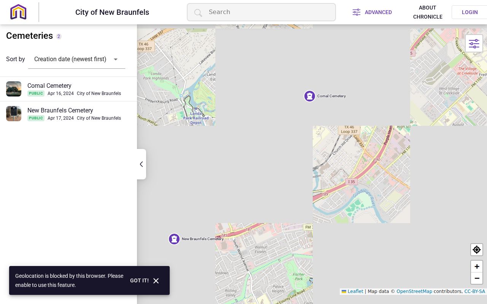The image size is (487, 304).
Task: Open Comal Cemetery list entry title
Action: 49,86
